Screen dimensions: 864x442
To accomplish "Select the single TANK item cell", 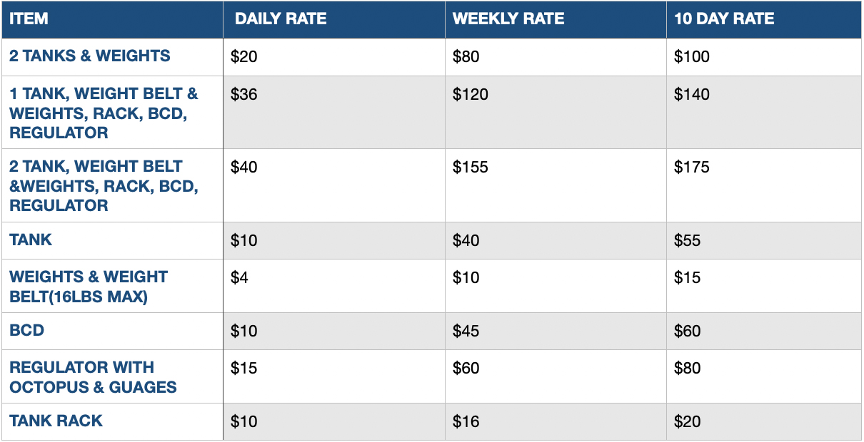I will click(31, 240).
